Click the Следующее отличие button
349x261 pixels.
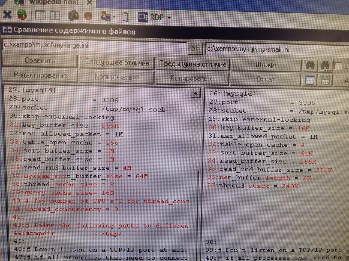(x=117, y=63)
